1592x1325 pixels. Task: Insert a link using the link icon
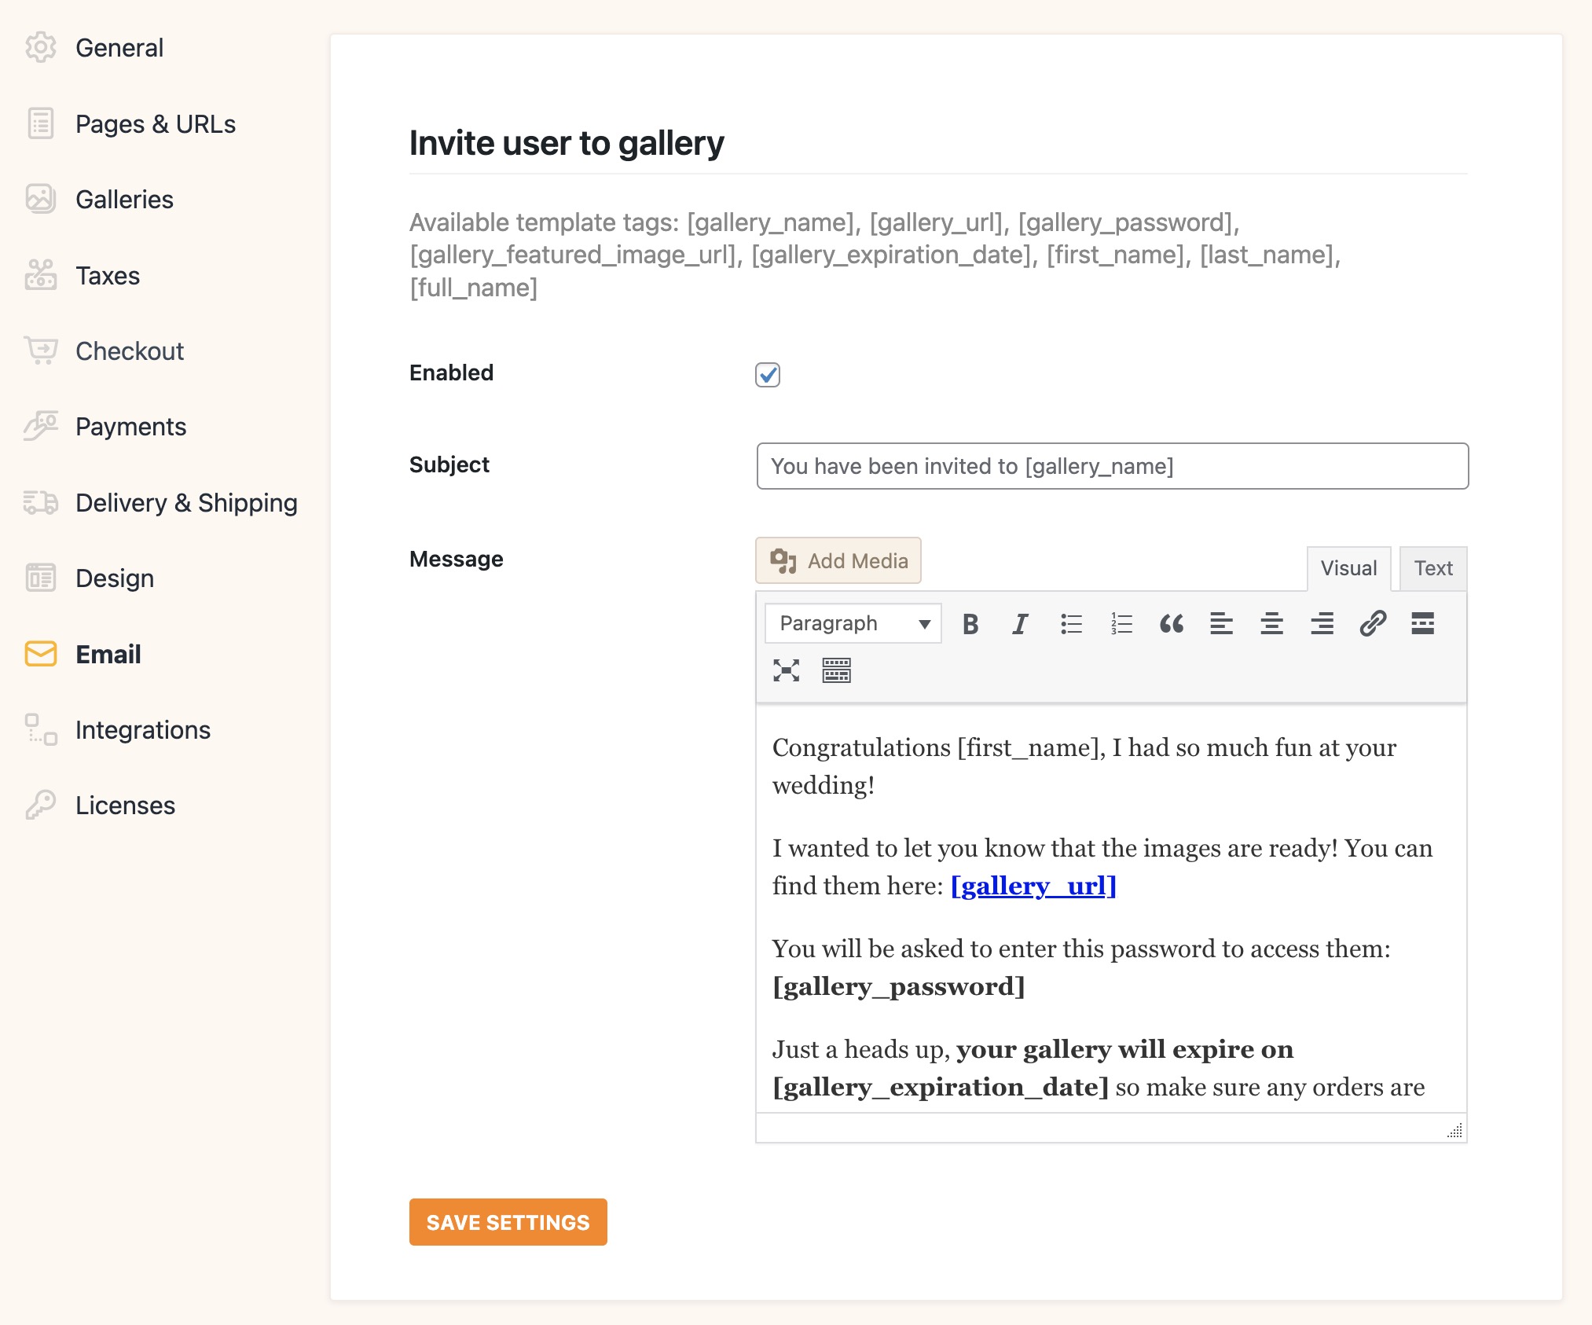point(1371,623)
